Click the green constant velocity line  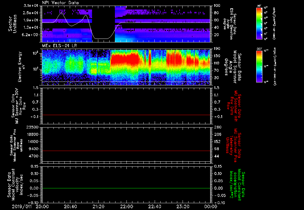point(126,188)
